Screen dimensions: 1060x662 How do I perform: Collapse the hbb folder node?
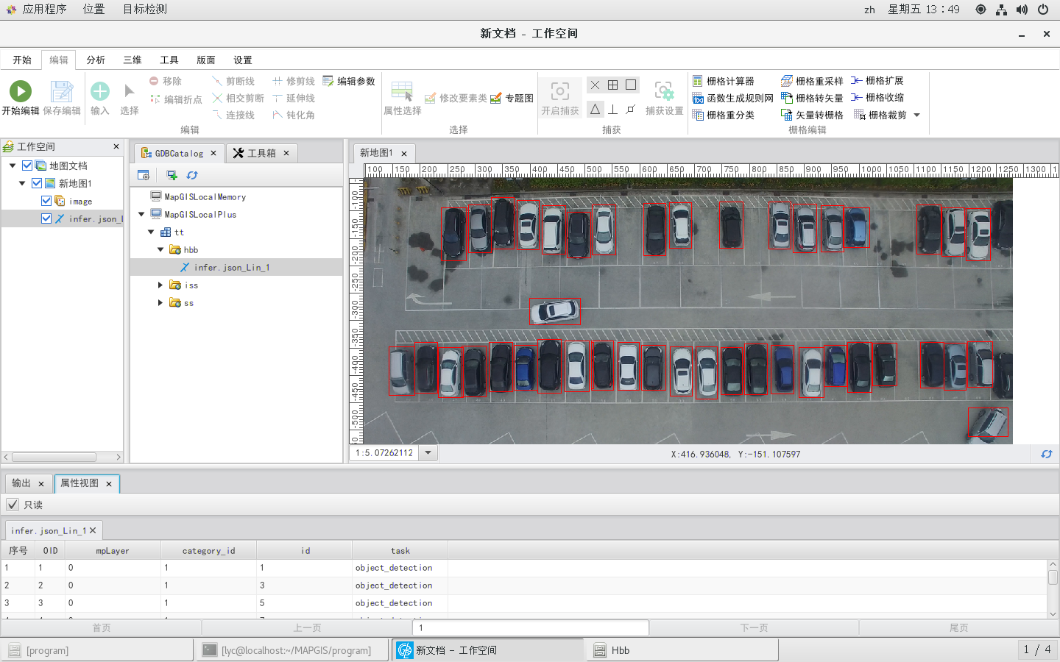point(160,249)
